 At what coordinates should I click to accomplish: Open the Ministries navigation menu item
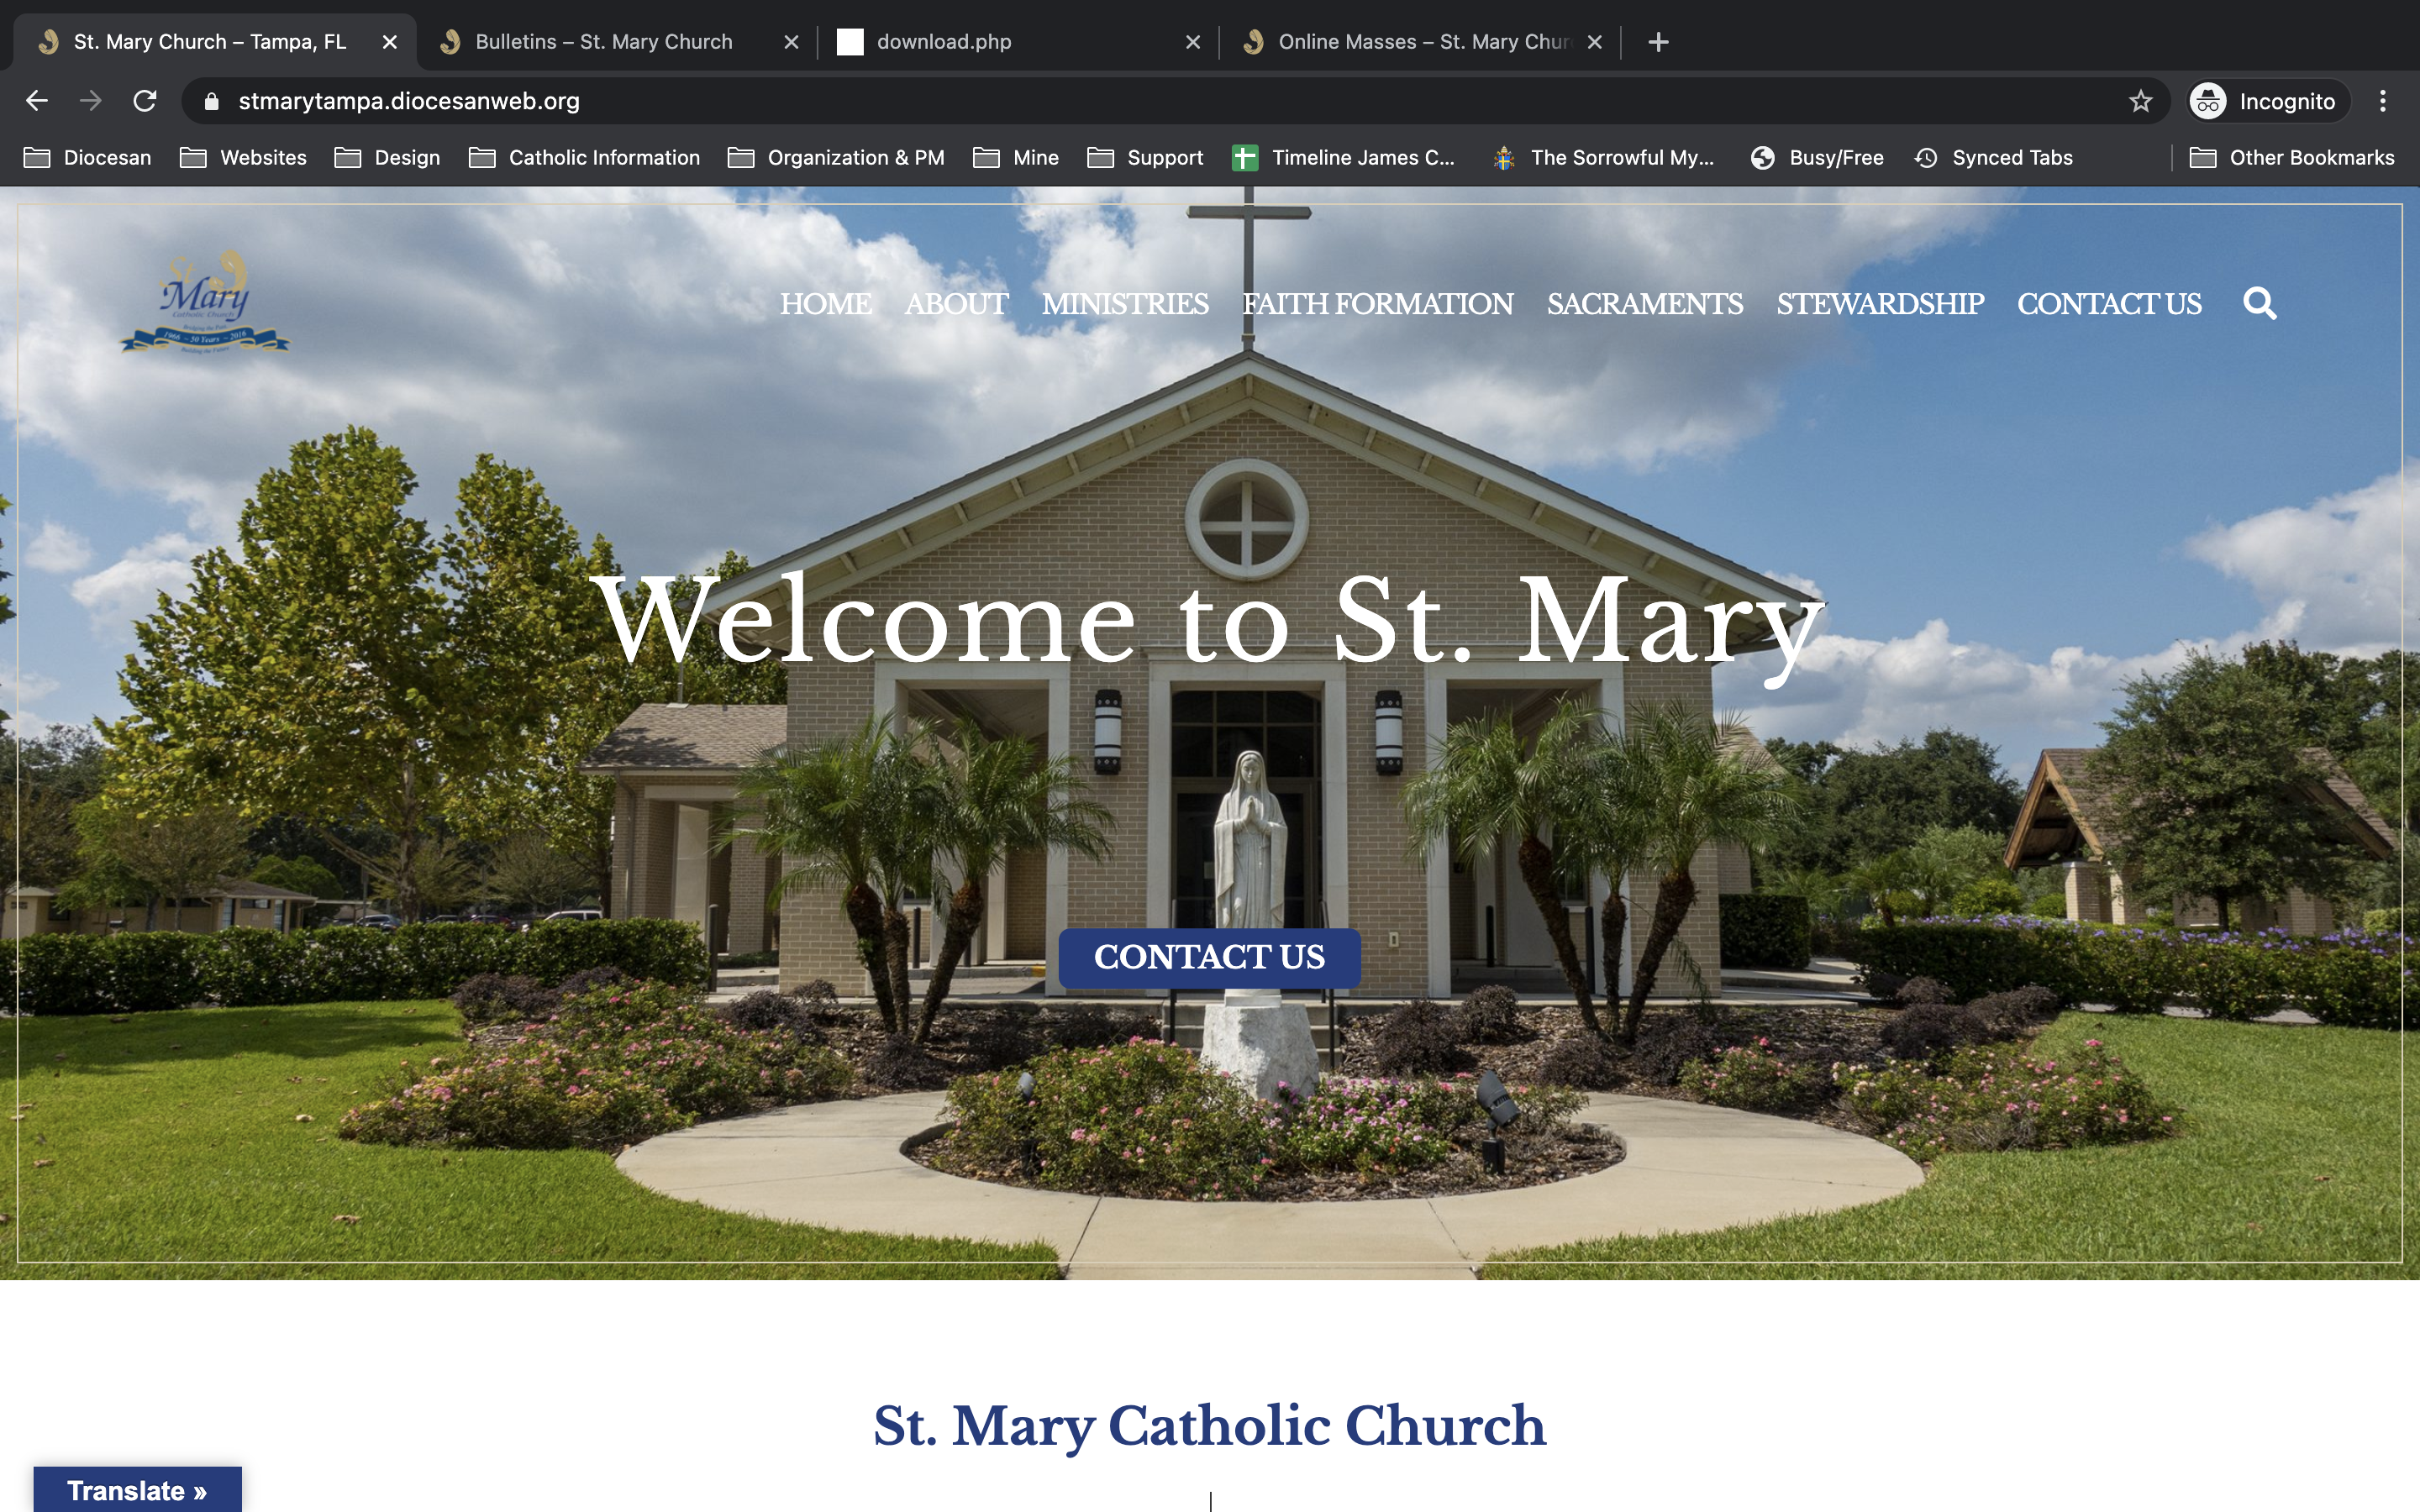click(1124, 303)
